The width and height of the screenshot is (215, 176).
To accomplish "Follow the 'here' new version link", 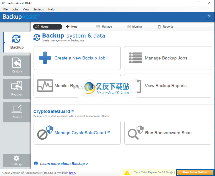I will tap(72, 173).
